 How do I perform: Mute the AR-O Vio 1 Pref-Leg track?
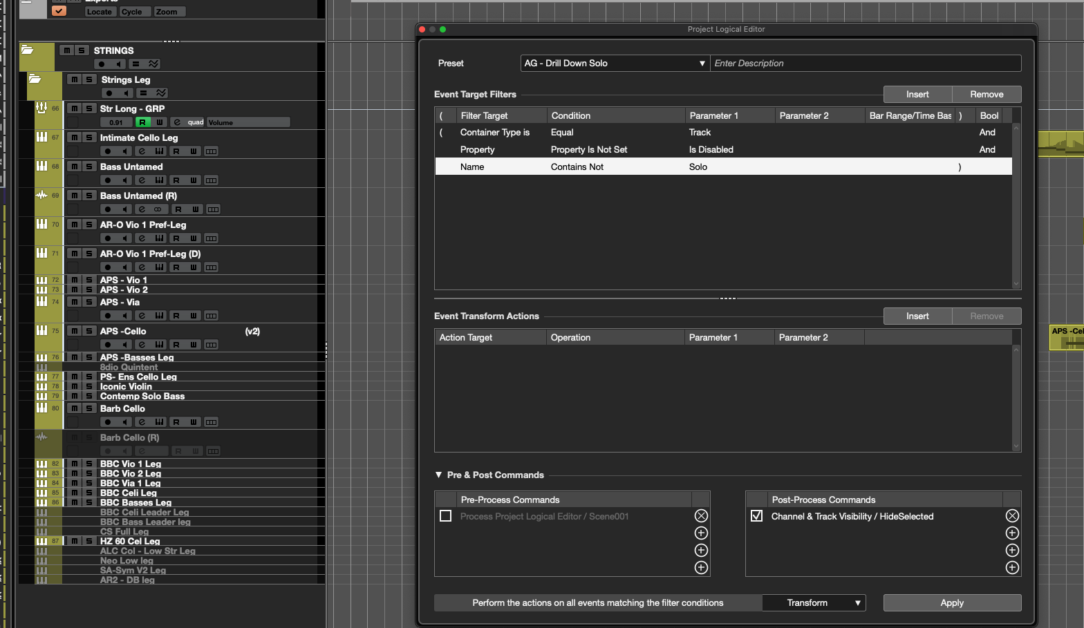pyautogui.click(x=75, y=225)
